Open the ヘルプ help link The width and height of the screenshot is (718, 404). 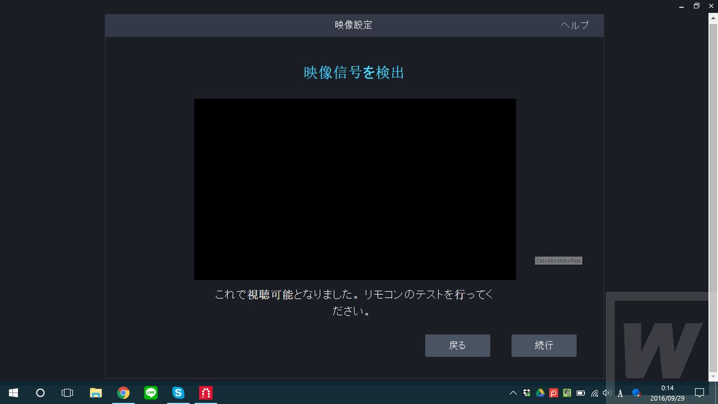[575, 25]
